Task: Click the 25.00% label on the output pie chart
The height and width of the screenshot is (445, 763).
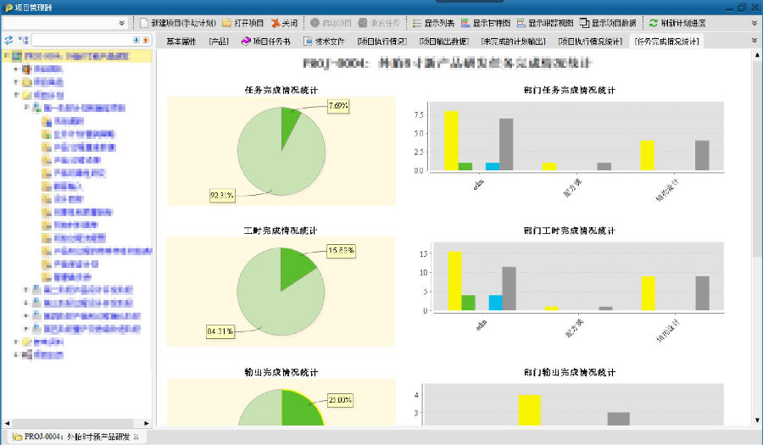Action: tap(340, 400)
